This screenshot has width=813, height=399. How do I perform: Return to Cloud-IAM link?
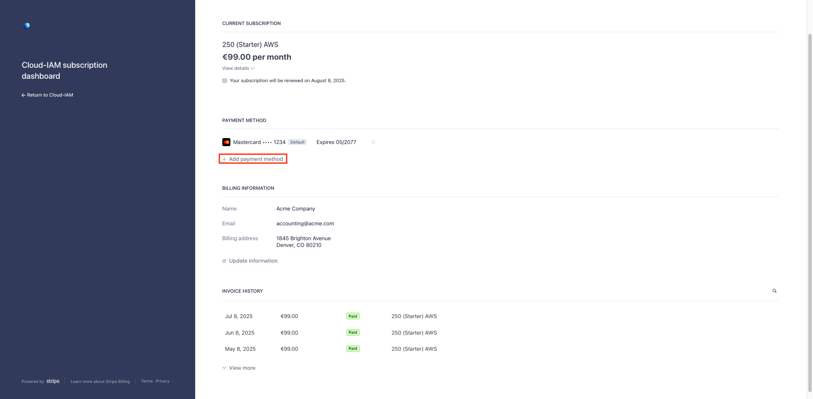coord(47,95)
